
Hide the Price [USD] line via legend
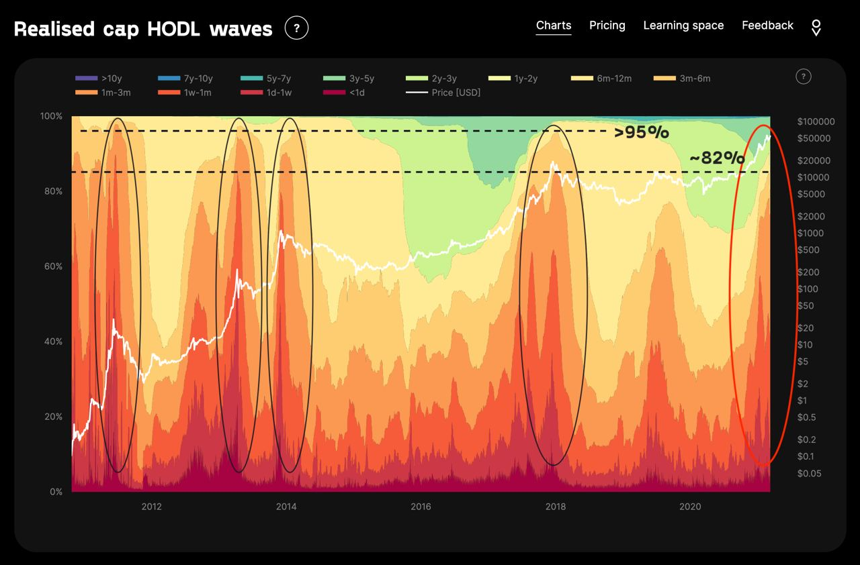(443, 93)
